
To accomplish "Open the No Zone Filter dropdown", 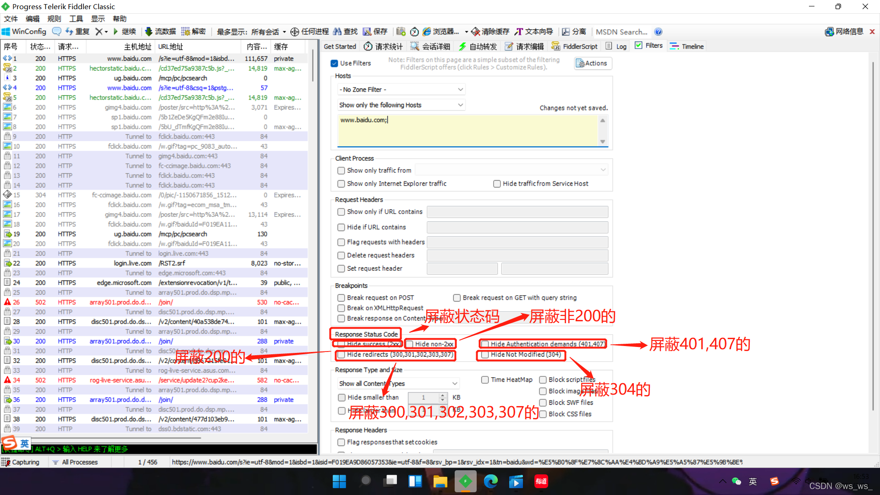I will tap(401, 90).
